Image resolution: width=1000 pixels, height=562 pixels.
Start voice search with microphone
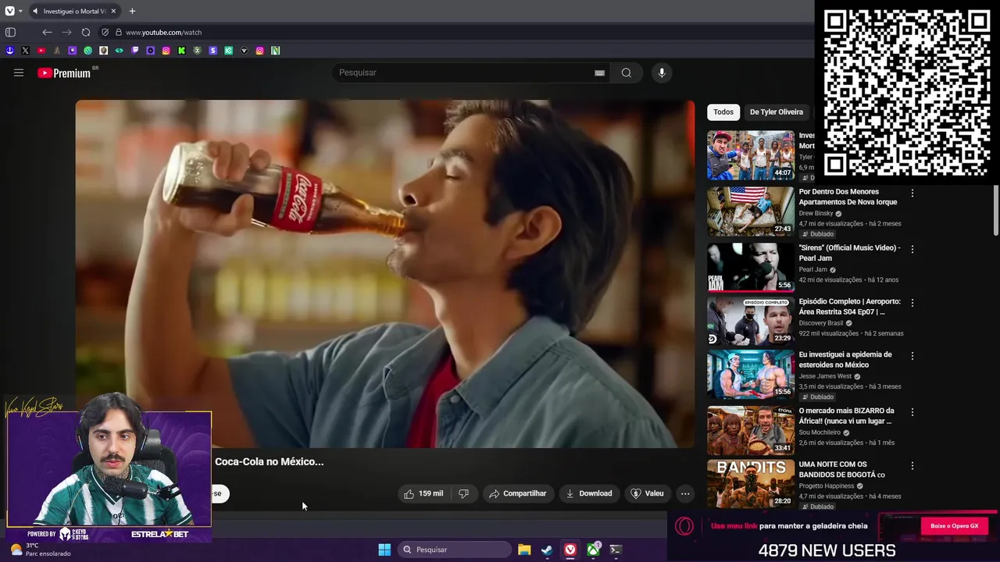[x=662, y=73]
